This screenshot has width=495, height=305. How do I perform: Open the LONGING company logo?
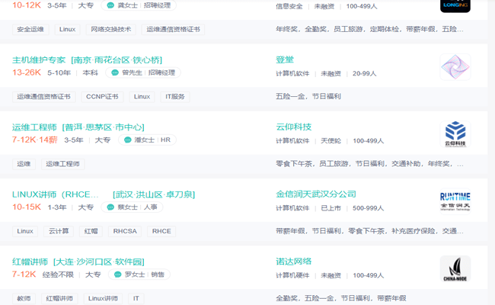(455, 5)
